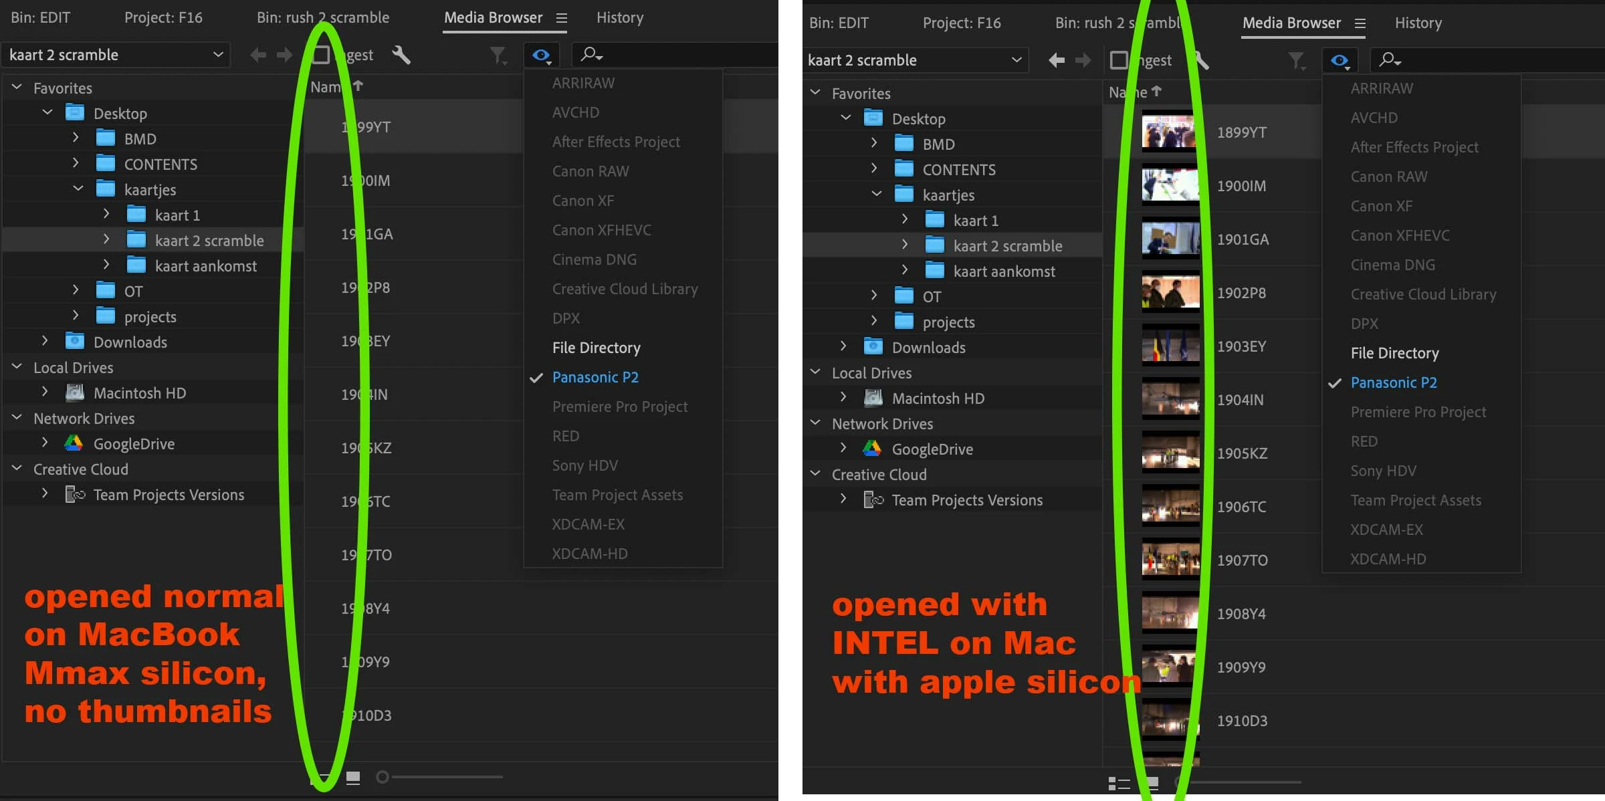Uncheck Panasonic P2 in the thumbnails panel list
The width and height of the screenshot is (1605, 801).
1393,382
